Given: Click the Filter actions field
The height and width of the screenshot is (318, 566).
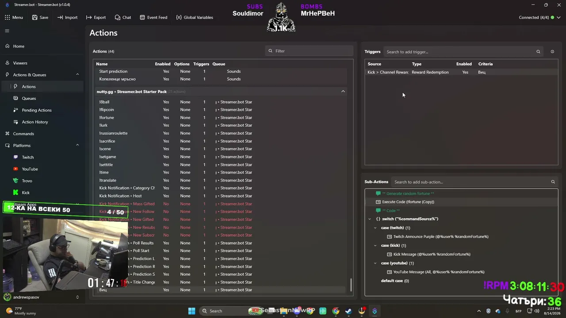Looking at the screenshot, I should point(309,51).
